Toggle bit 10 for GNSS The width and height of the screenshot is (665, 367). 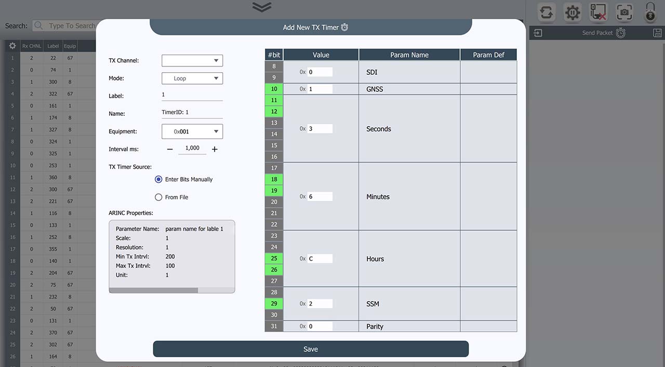(x=274, y=89)
